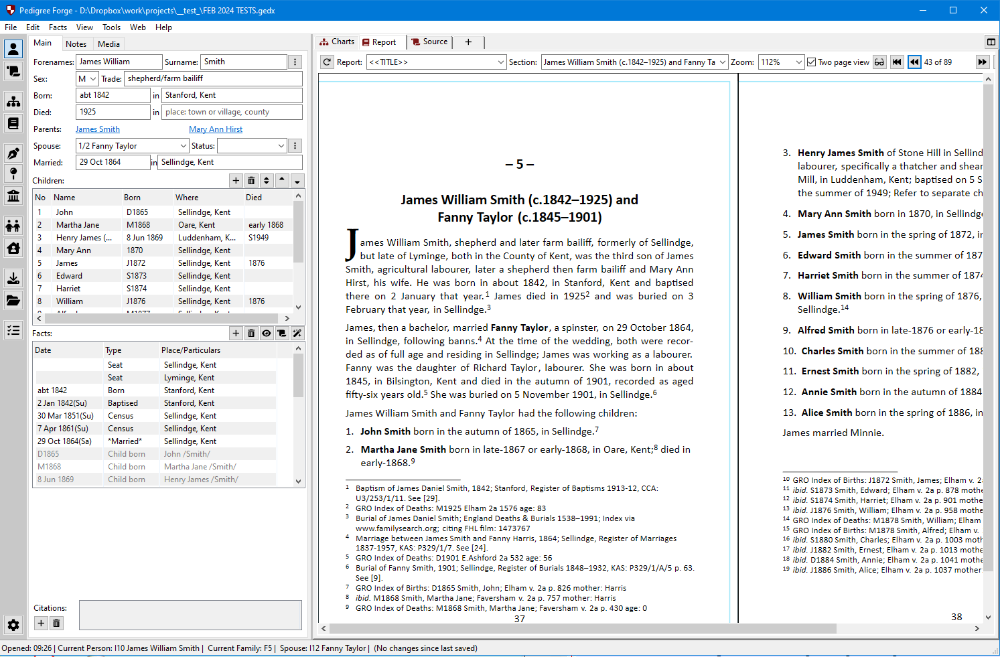Click the refresh report icon
Image resolution: width=1000 pixels, height=657 pixels.
[327, 62]
